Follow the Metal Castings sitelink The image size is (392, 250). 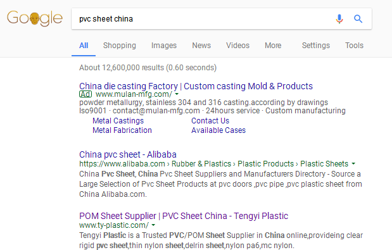tap(118, 121)
